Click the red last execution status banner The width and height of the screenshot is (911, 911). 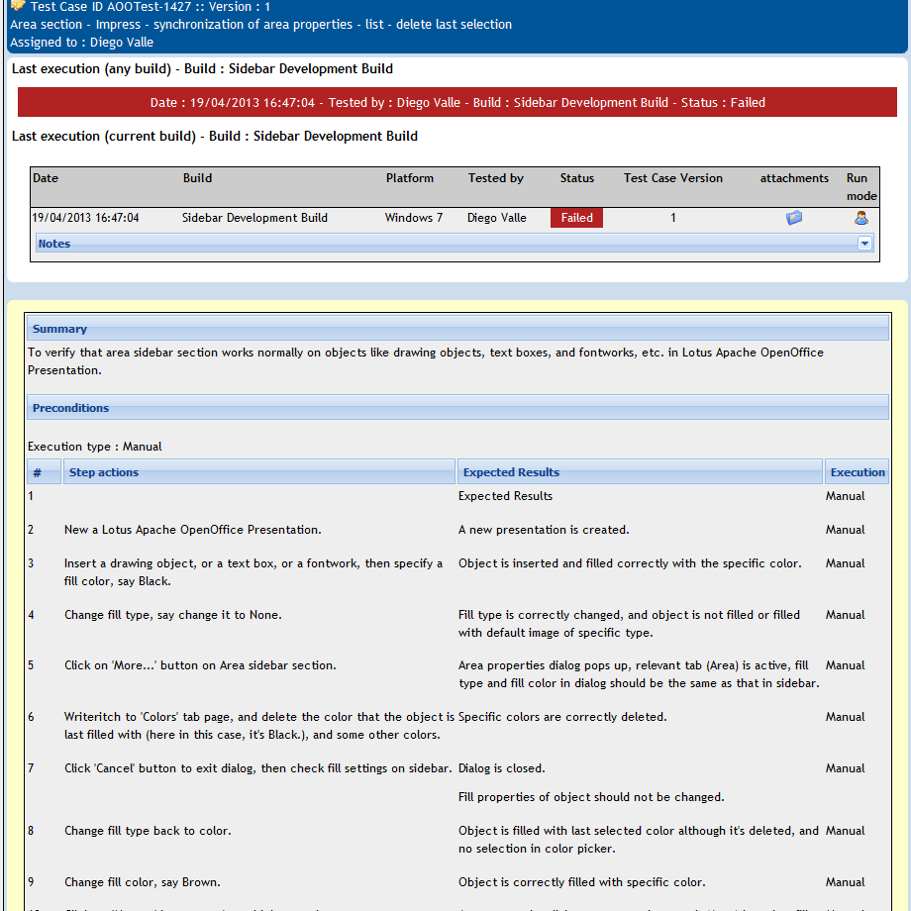coord(457,102)
